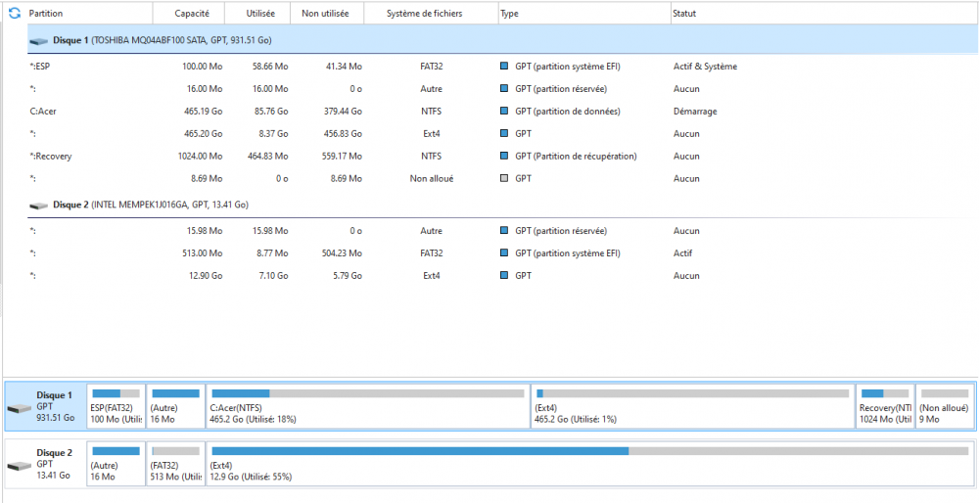Click the gray type square on the Non alloué row
Screen dimensions: 979x503
click(x=504, y=178)
